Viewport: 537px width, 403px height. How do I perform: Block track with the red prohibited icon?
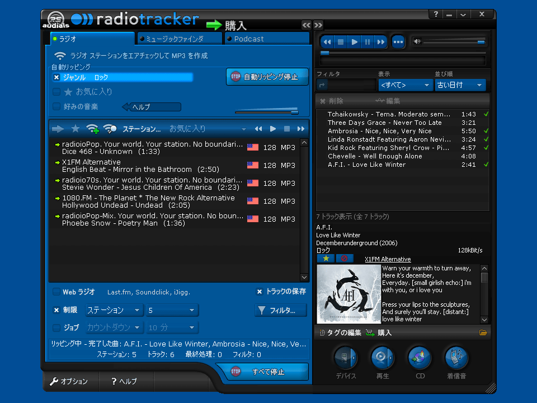pyautogui.click(x=345, y=259)
